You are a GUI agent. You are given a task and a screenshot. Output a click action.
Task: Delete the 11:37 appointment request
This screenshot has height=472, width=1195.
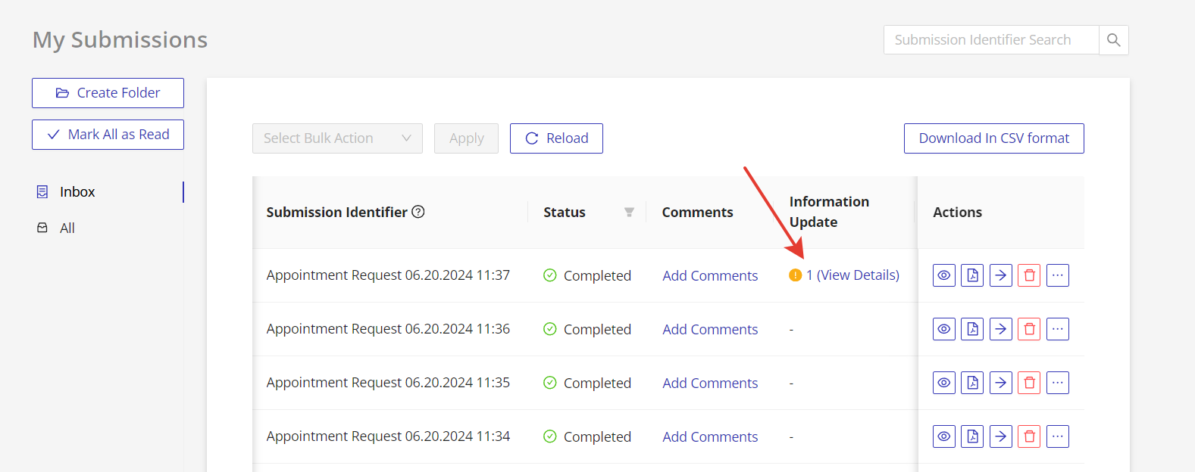coord(1029,275)
